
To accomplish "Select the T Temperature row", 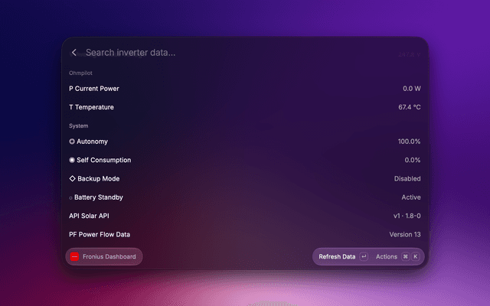I will point(245,107).
